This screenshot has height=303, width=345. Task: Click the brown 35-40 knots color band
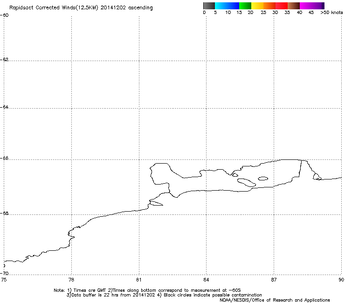tap(294, 6)
